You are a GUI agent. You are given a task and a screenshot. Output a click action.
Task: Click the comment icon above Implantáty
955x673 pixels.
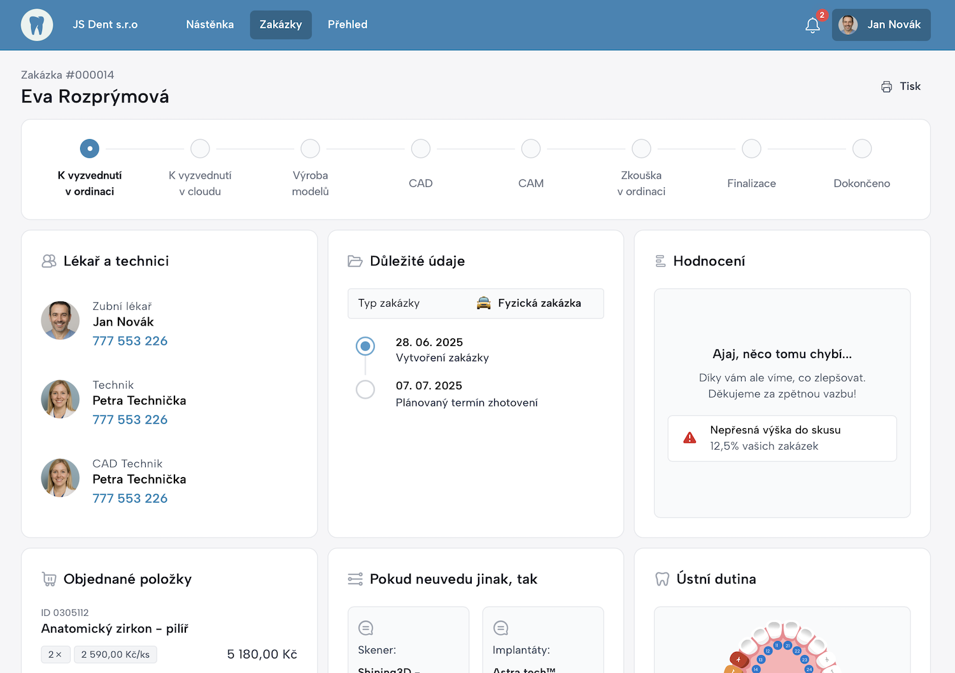(501, 628)
